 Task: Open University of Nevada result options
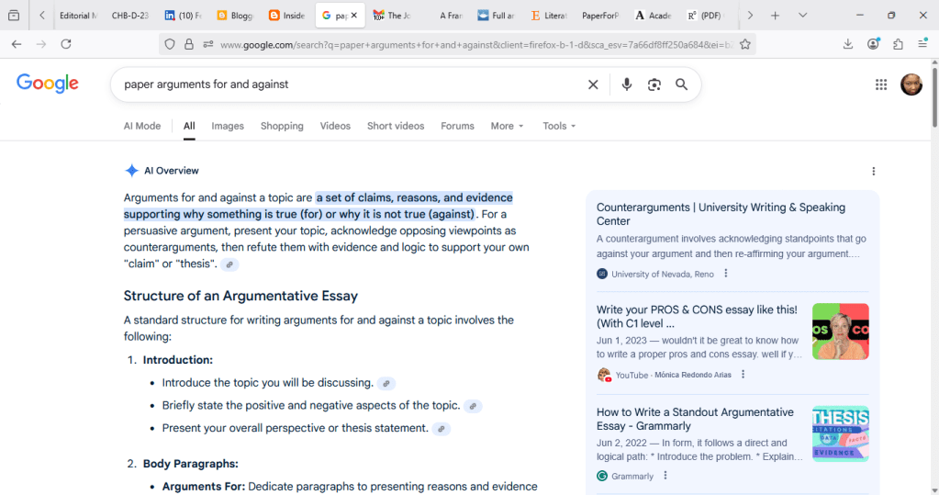[x=726, y=274]
